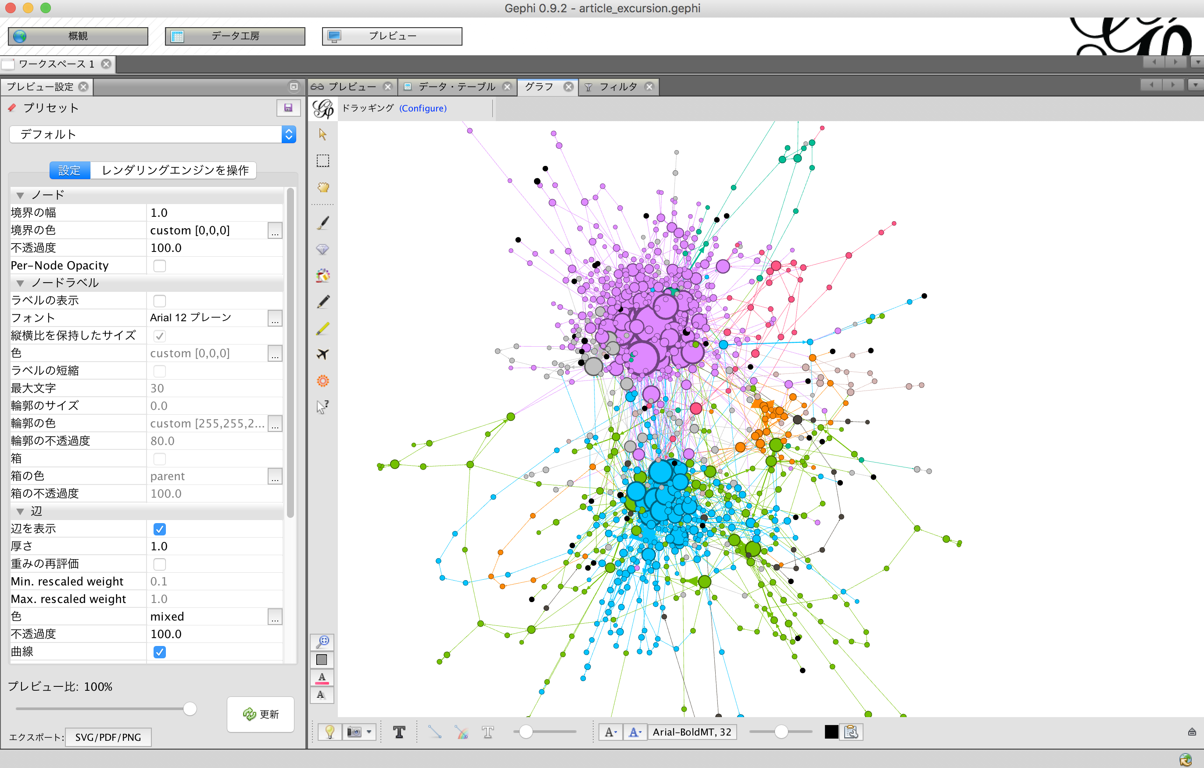The height and width of the screenshot is (768, 1204).
Task: Choose the diamond Sizer tool
Action: click(322, 249)
